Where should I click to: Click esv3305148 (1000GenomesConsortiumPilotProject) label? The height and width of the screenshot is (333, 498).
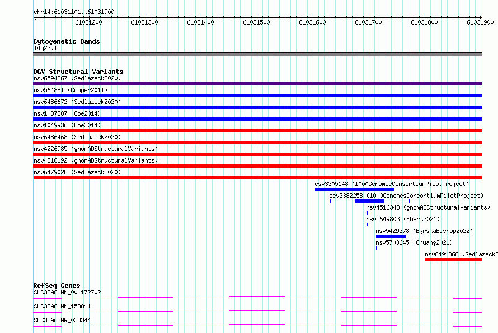[x=392, y=184]
